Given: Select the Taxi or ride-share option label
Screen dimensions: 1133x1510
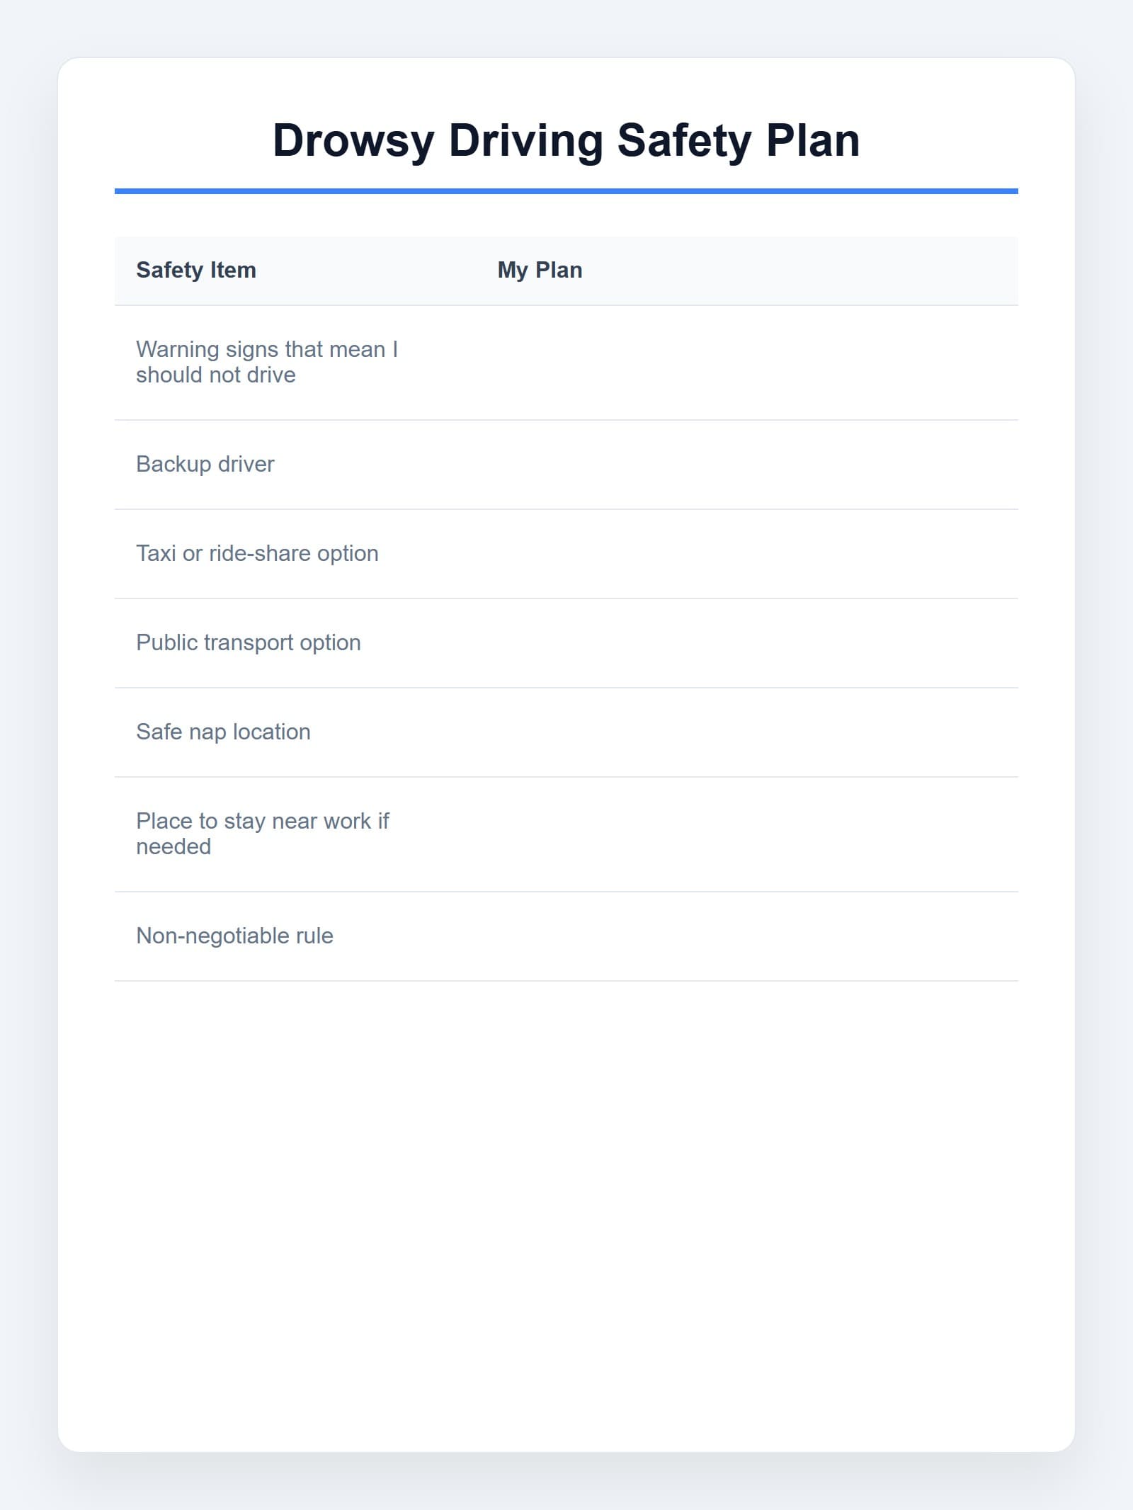Looking at the screenshot, I should tap(257, 553).
